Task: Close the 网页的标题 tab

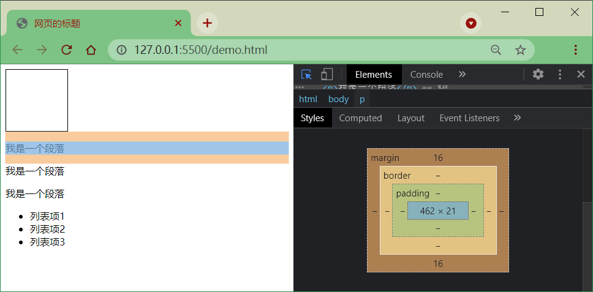Action: pos(178,23)
